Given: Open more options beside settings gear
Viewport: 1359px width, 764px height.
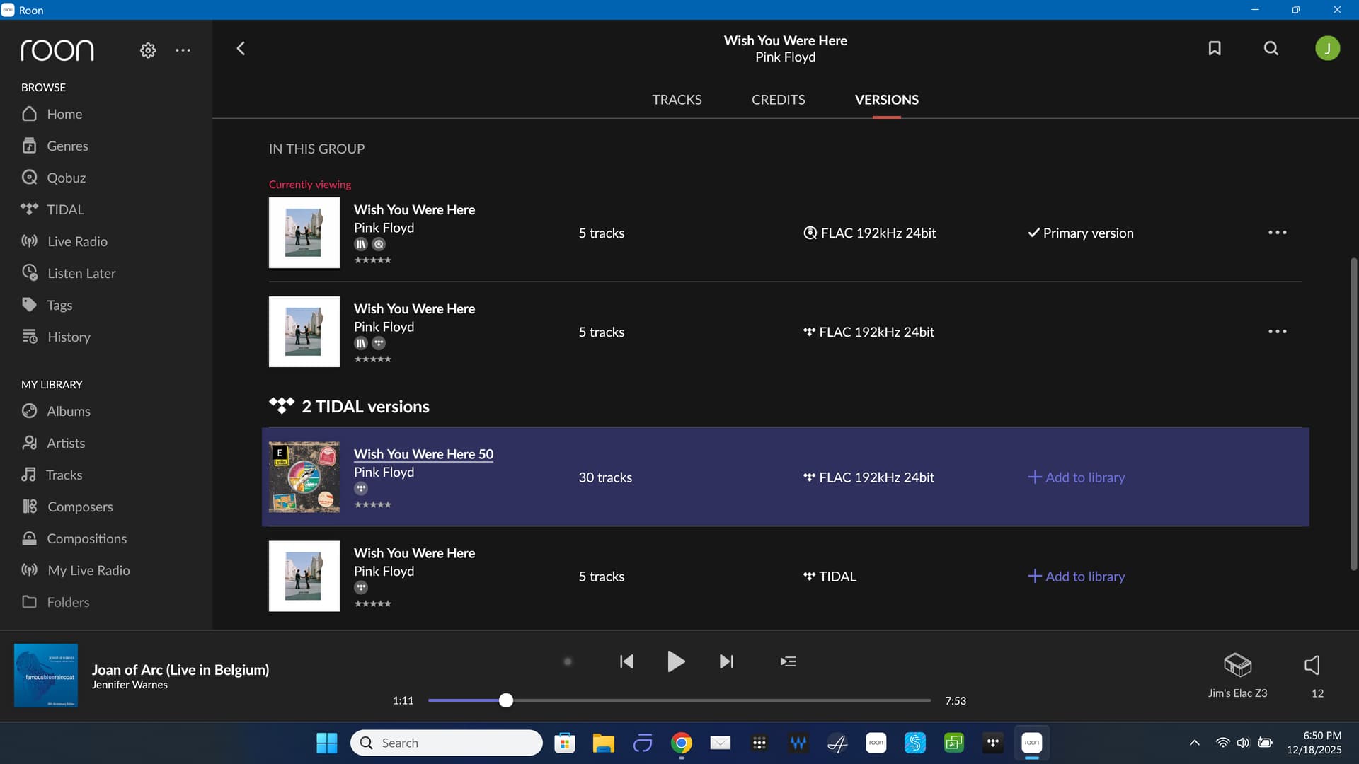Looking at the screenshot, I should (x=183, y=50).
